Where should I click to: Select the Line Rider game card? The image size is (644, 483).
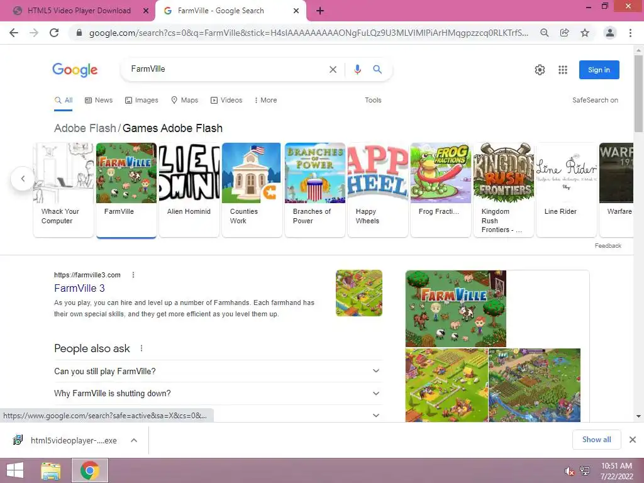[567, 190]
